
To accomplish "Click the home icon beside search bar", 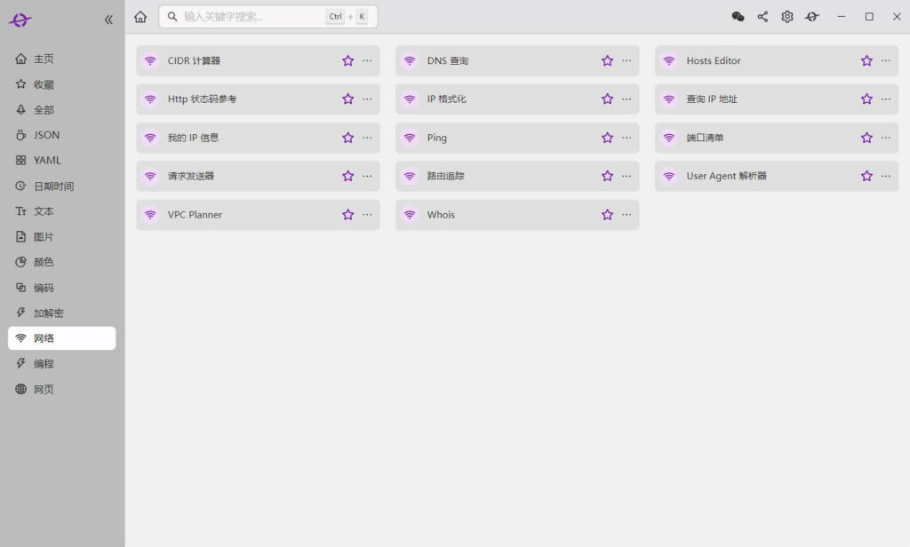I will click(x=140, y=17).
